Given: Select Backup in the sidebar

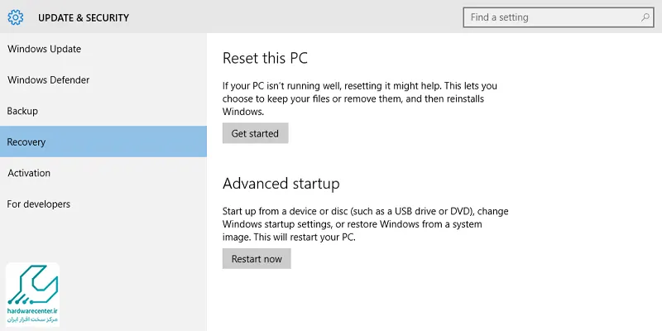Looking at the screenshot, I should (22, 111).
